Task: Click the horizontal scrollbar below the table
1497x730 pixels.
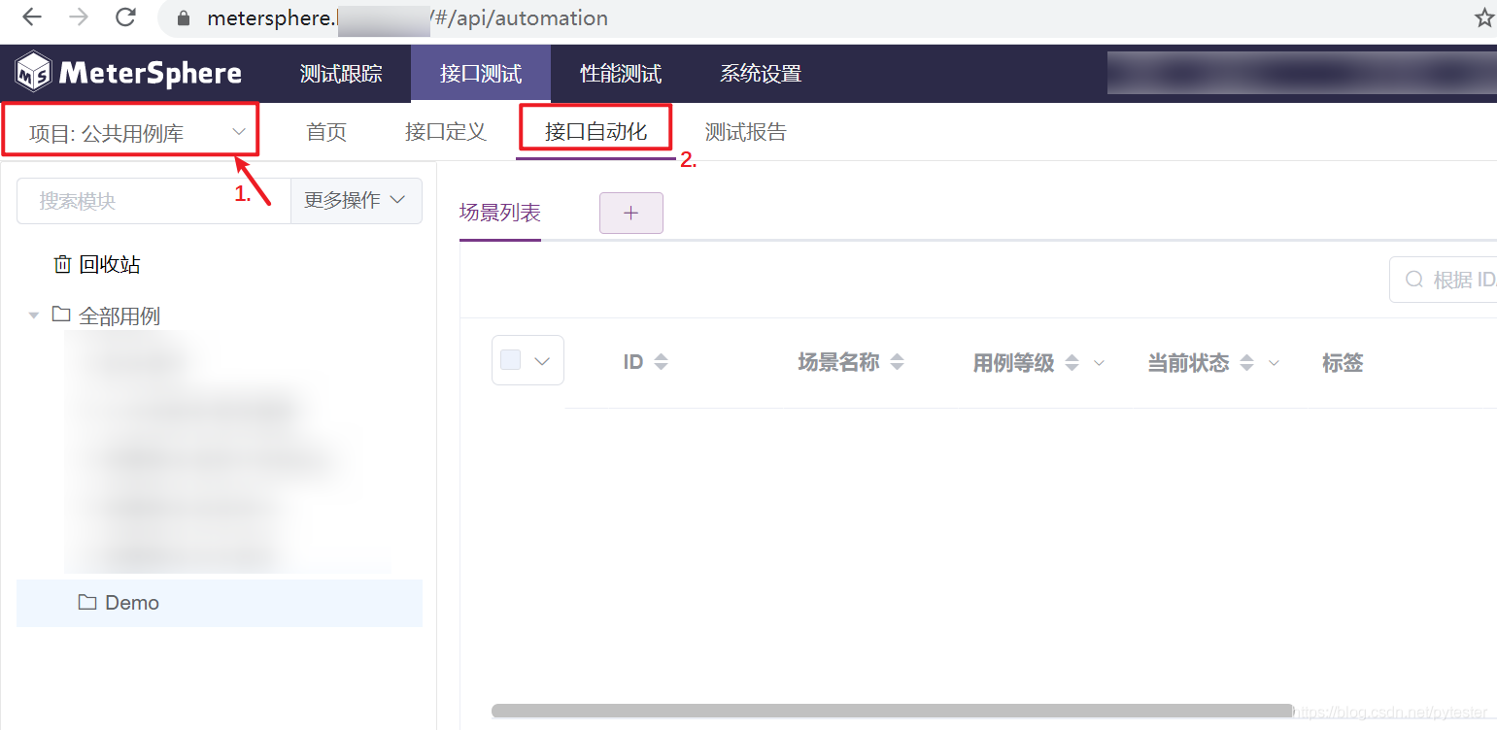Action: point(892,711)
